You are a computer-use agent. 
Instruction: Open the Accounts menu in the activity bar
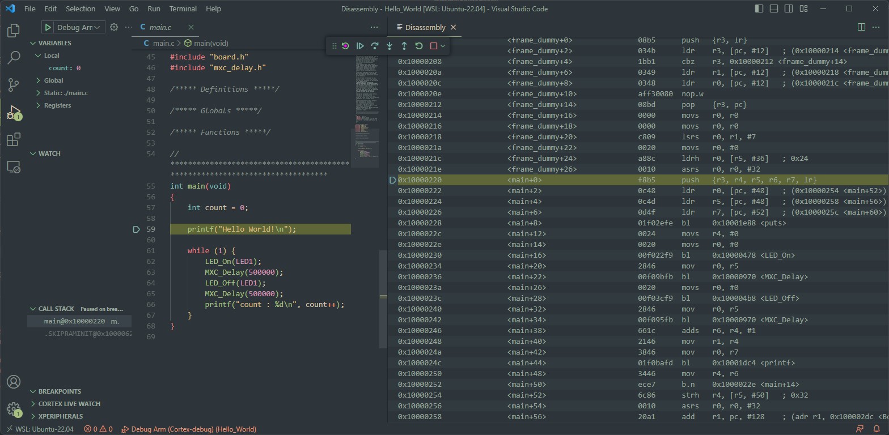tap(14, 382)
